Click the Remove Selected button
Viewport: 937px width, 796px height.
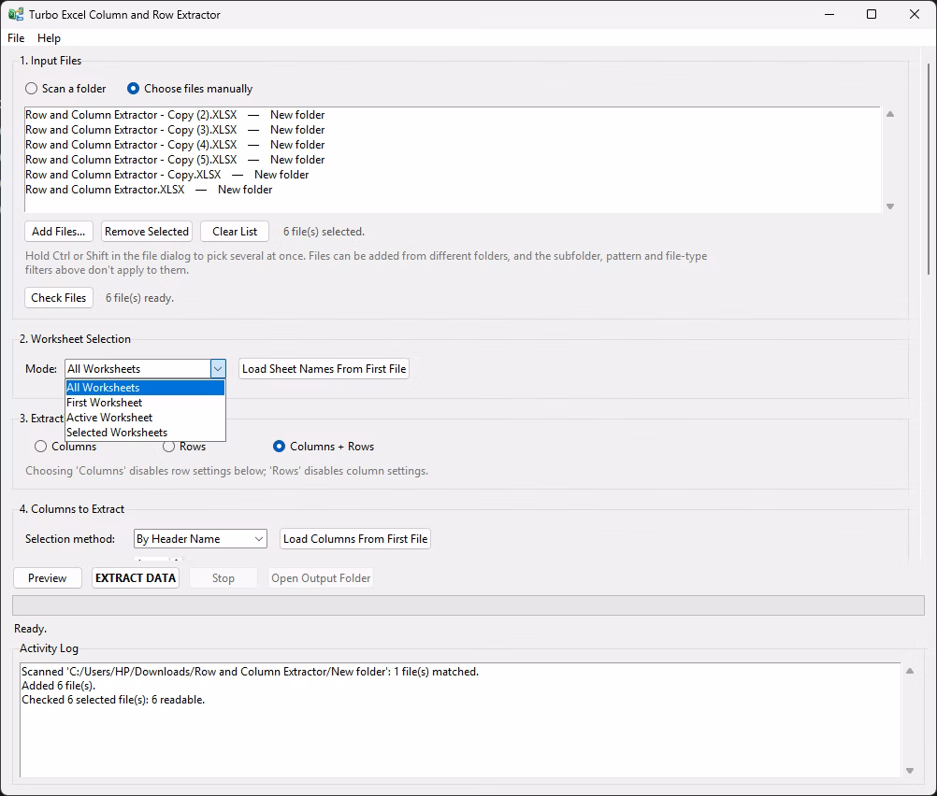[147, 232]
